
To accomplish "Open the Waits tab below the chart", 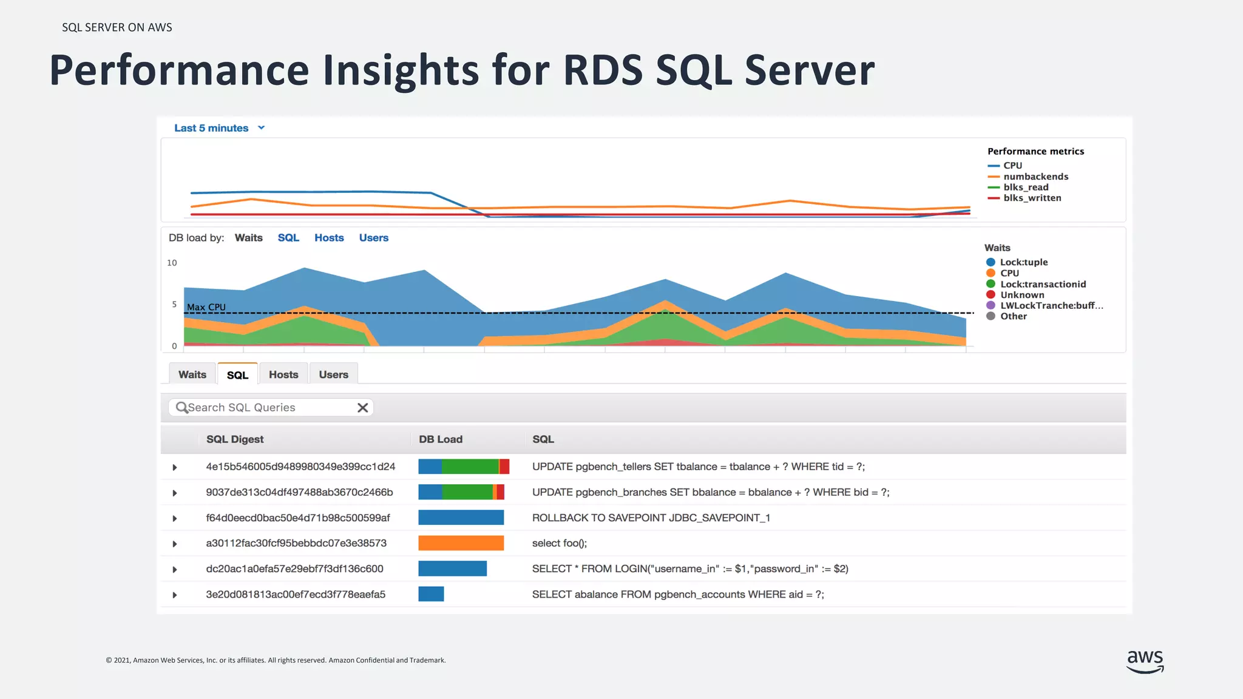I will [x=192, y=374].
